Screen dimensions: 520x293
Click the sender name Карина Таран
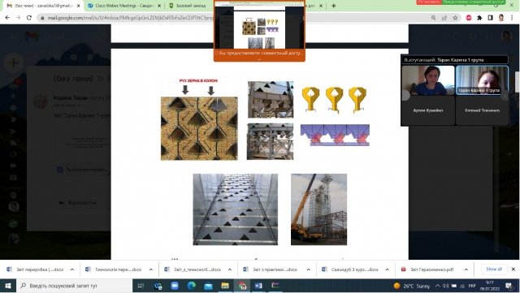(x=71, y=97)
